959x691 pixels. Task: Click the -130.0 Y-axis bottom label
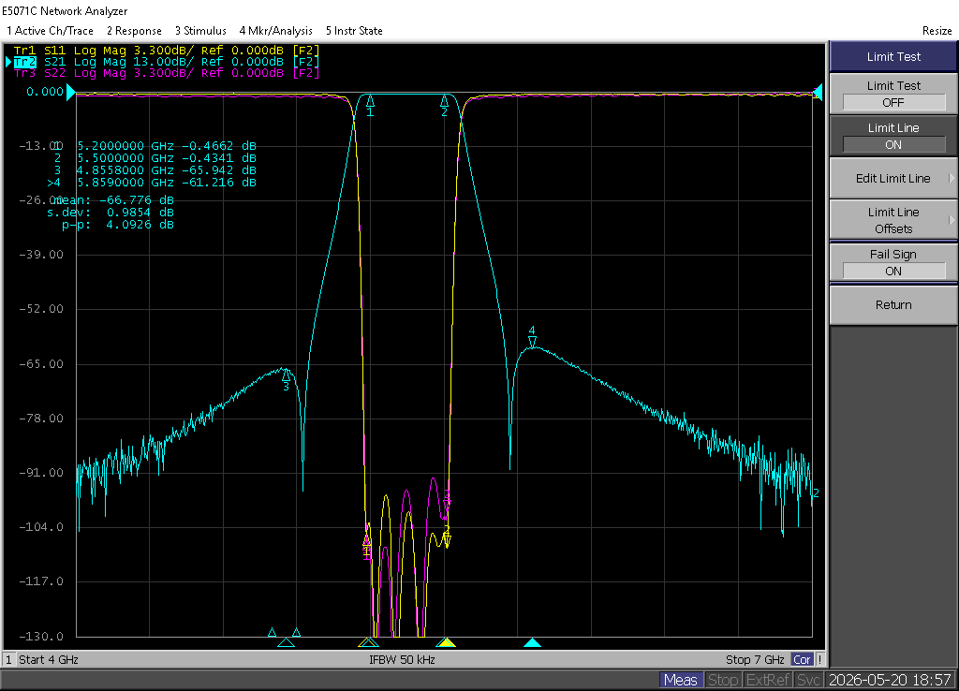click(x=41, y=637)
